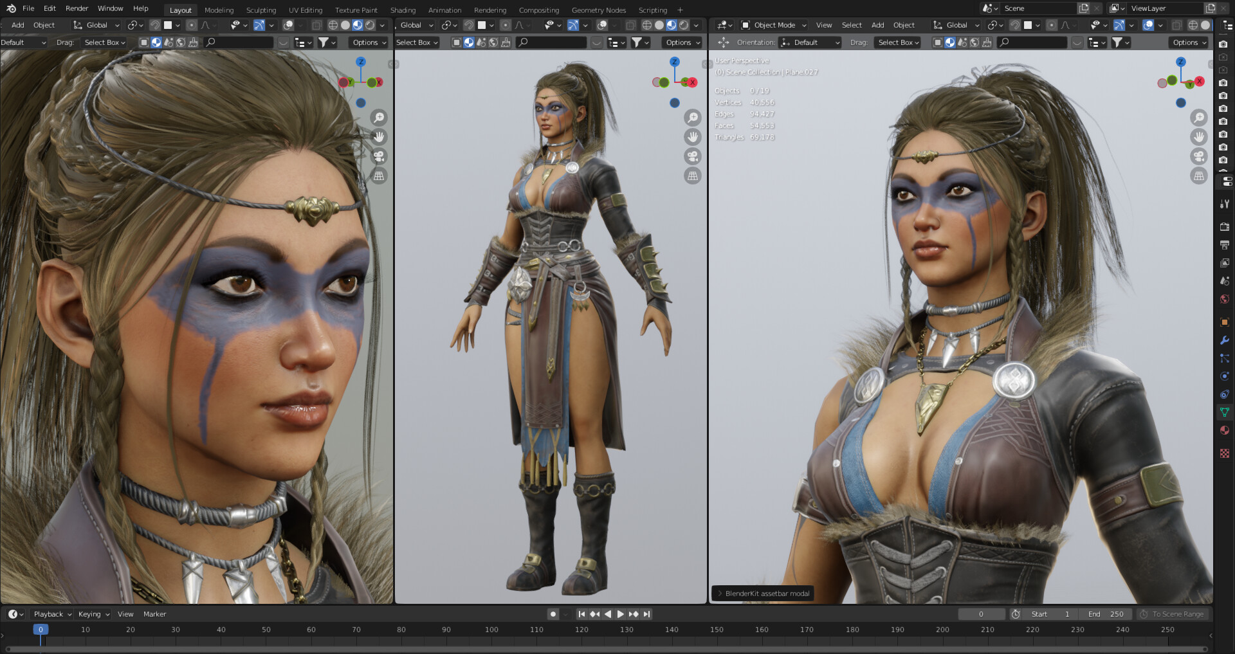Click the zoom magnifier icon in left viewport

point(379,118)
